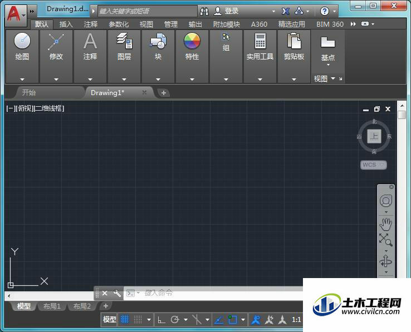Click the 上 top face of ViewCube

pyautogui.click(x=374, y=136)
